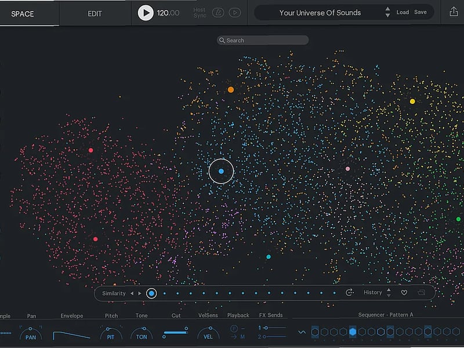Screen dimensions: 464x348
Task: Click the circular preview play icon beside pencil
Action: 234,12
